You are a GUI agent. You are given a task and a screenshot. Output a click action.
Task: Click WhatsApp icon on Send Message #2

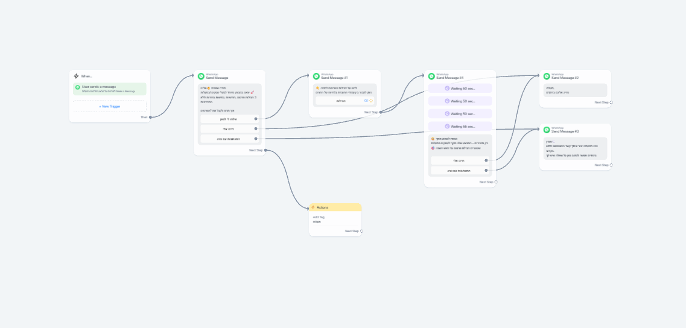point(547,77)
